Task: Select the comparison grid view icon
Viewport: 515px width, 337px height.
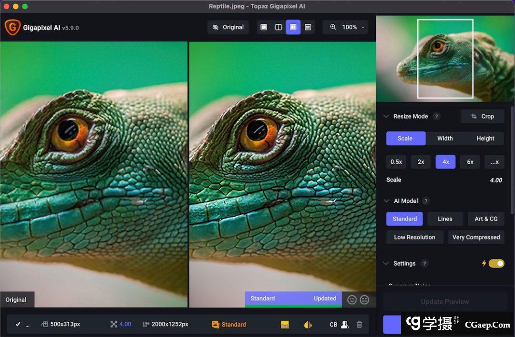Action: click(x=308, y=27)
